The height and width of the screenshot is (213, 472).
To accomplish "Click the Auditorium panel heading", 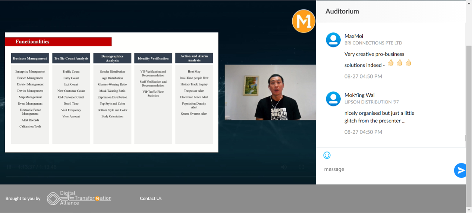I will (x=342, y=11).
